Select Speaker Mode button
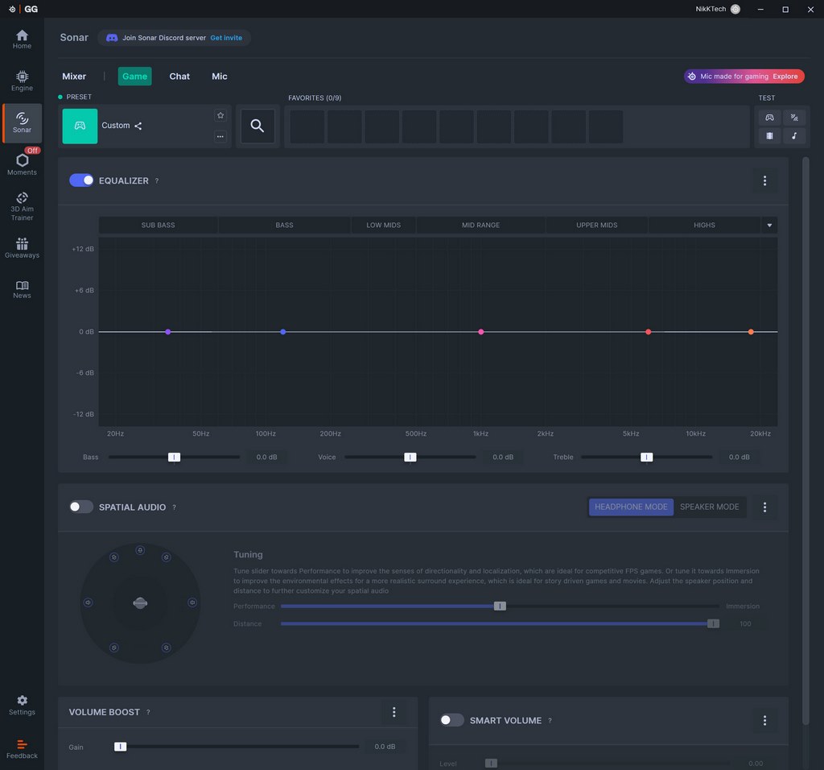824x770 pixels. coord(709,507)
